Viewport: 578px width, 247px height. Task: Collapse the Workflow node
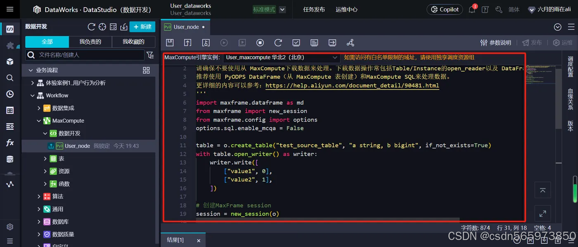pos(33,96)
